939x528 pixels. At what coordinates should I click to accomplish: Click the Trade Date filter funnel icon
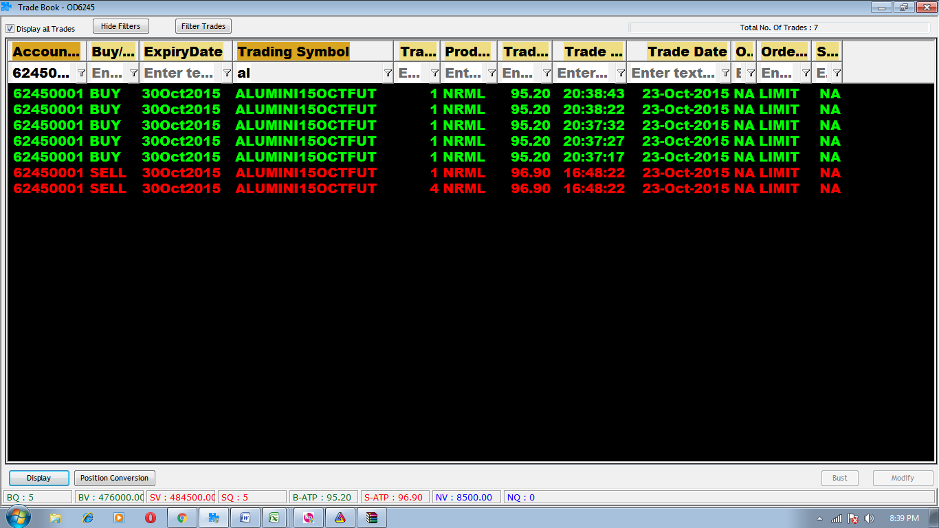725,73
